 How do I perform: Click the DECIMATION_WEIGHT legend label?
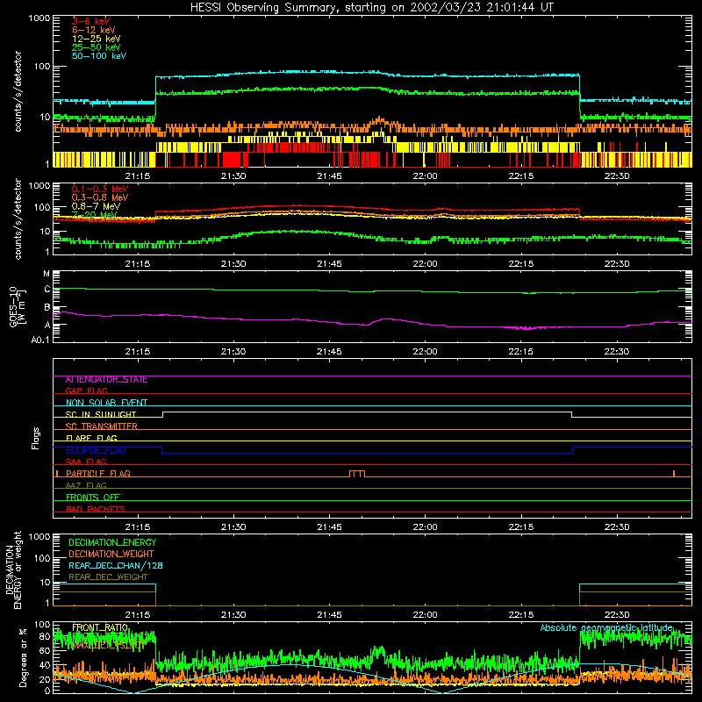point(111,554)
